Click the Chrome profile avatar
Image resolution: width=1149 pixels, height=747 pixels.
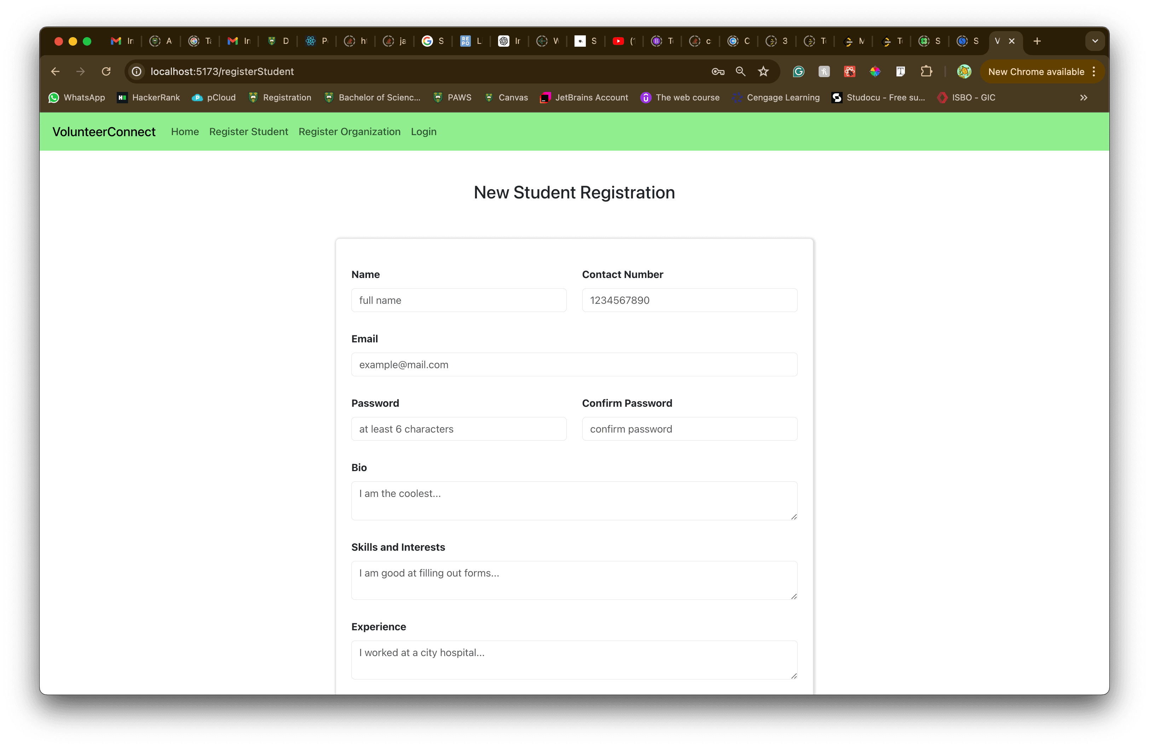[x=964, y=71]
